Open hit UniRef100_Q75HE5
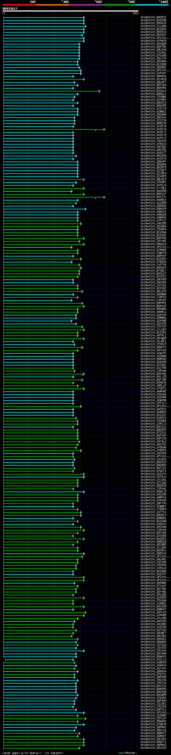The height and width of the screenshot is (755, 171). (153, 250)
